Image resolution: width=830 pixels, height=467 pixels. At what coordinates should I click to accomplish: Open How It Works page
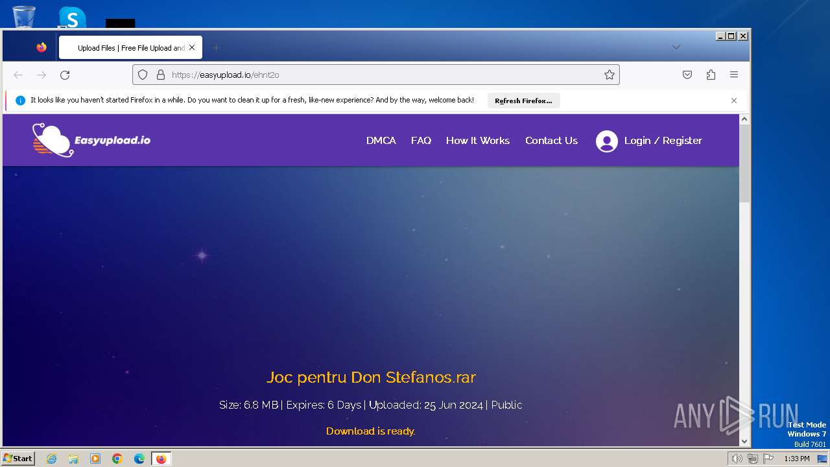click(x=478, y=140)
